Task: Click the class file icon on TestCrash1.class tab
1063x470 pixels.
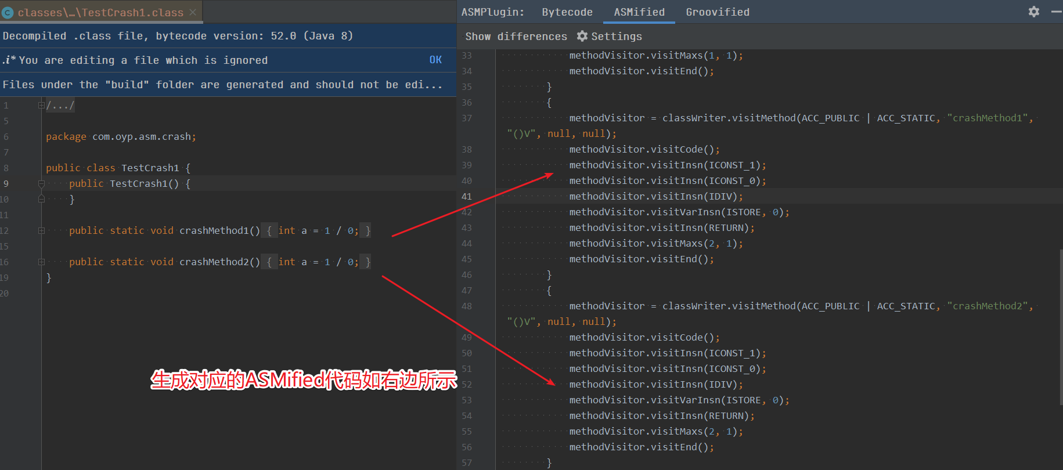Action: point(8,12)
